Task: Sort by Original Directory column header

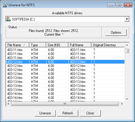Action: [108, 45]
